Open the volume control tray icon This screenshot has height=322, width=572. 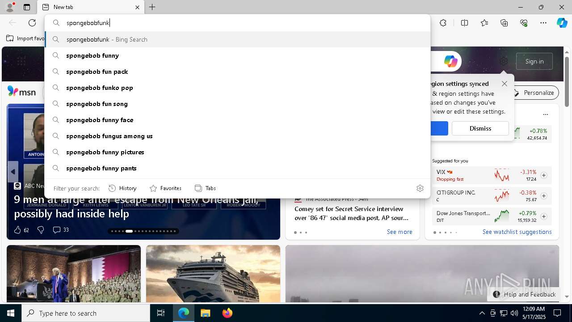[514, 313]
